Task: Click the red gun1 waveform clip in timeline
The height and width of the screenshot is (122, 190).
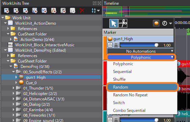Action: (x=184, y=73)
